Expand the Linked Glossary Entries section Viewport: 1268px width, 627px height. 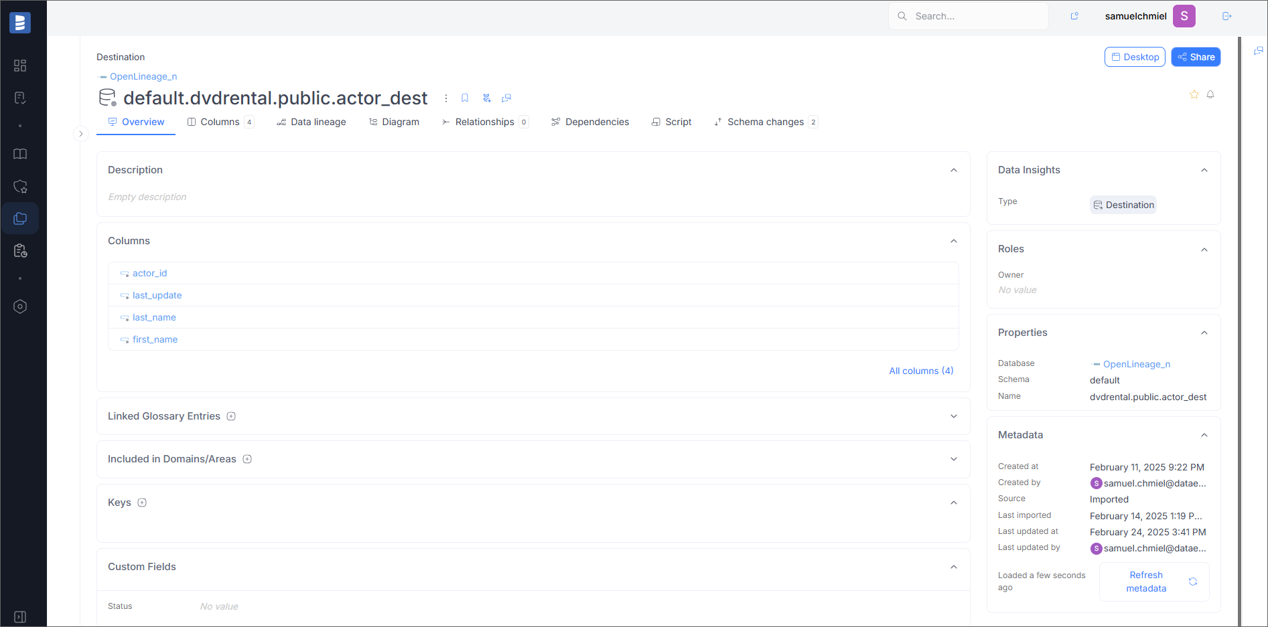(954, 416)
